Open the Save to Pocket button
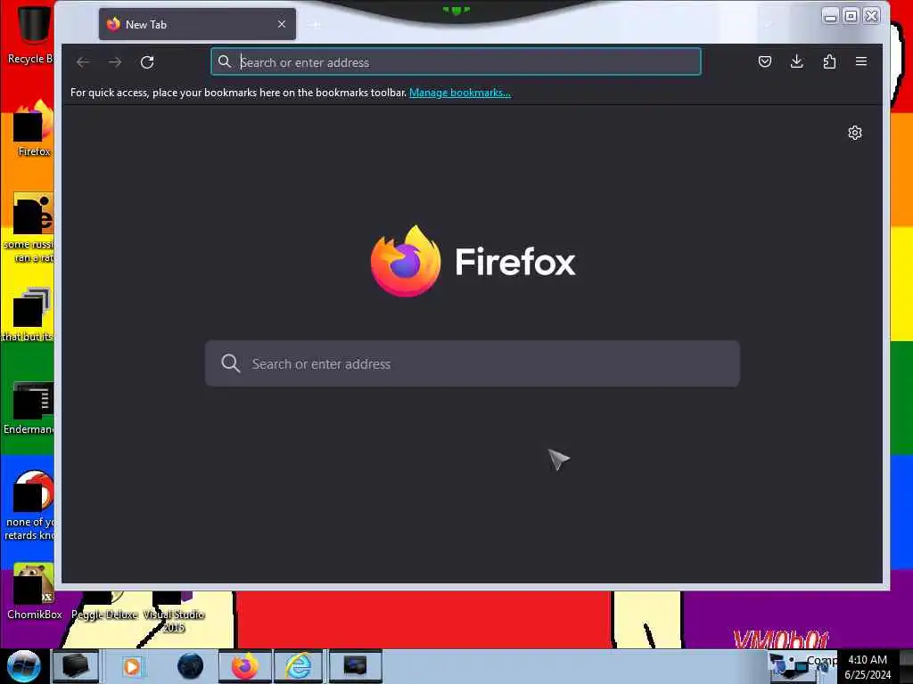Screen dimensions: 913x684 tap(765, 61)
